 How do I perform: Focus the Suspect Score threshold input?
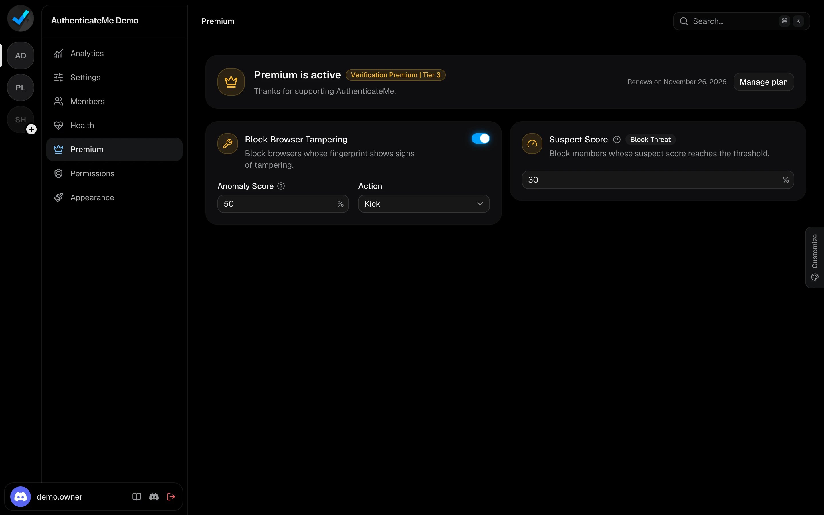(658, 180)
